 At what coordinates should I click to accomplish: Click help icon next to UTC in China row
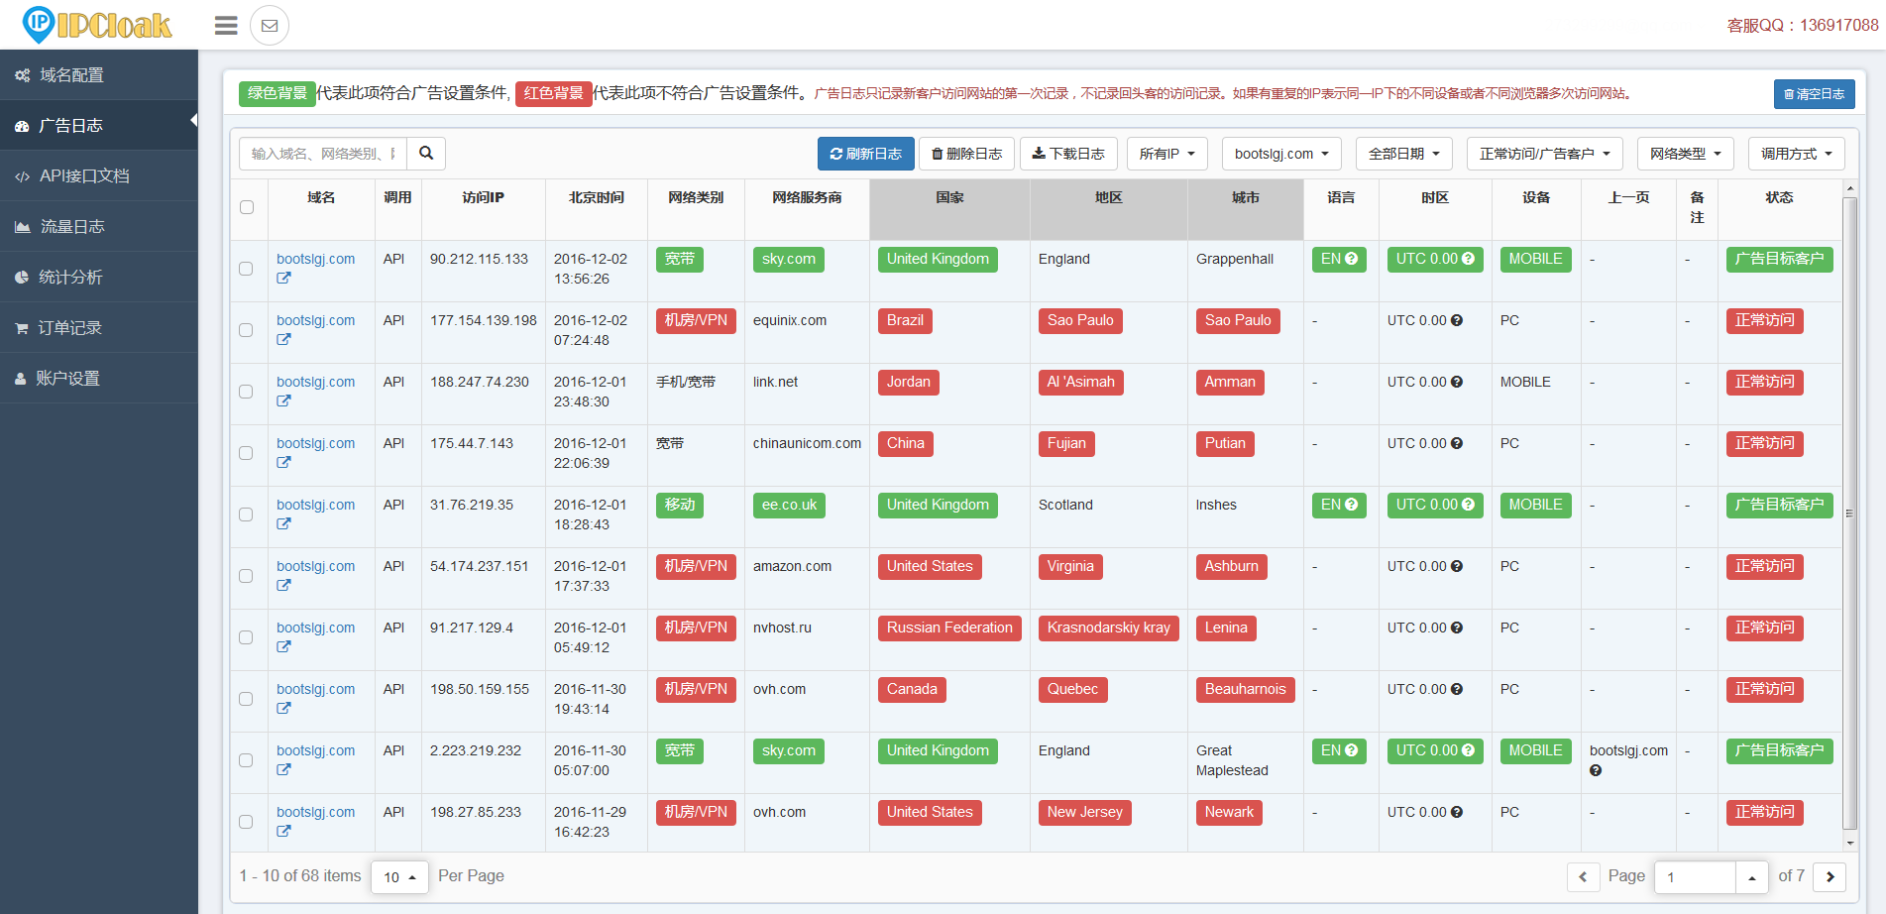[x=1457, y=444]
